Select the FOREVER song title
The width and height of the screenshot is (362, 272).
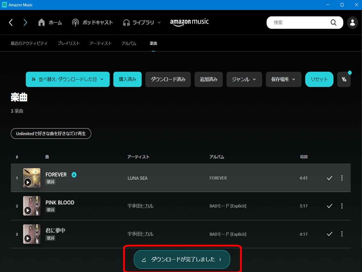pos(56,175)
